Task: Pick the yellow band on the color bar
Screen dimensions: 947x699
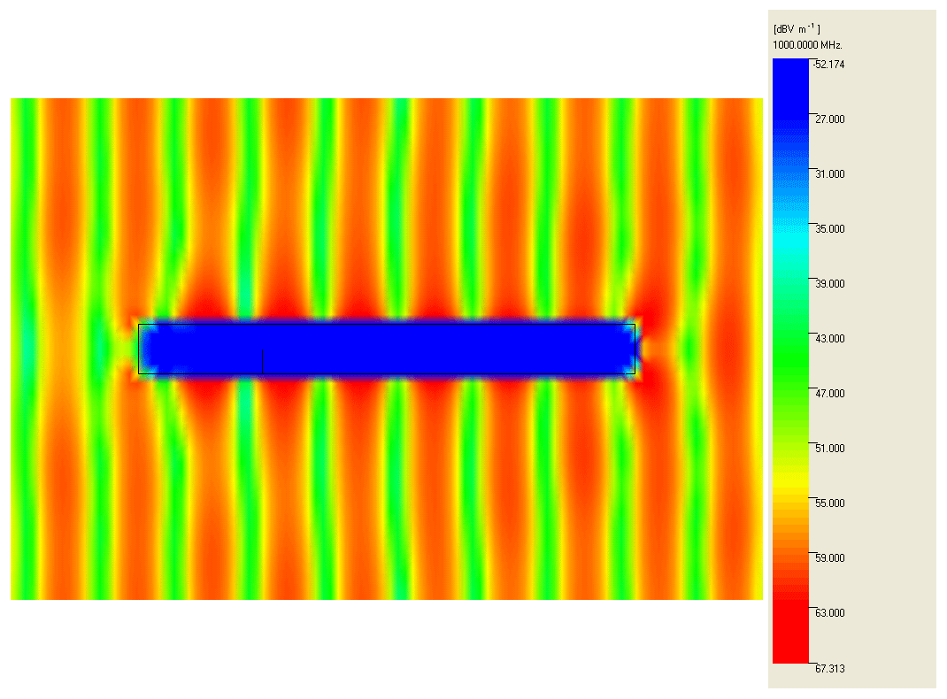Action: click(790, 482)
